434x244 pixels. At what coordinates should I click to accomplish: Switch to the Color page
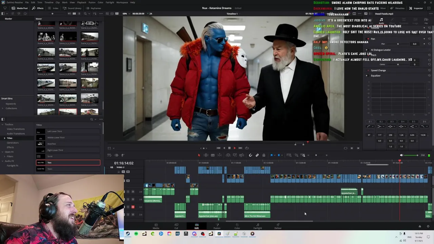[x=237, y=226]
